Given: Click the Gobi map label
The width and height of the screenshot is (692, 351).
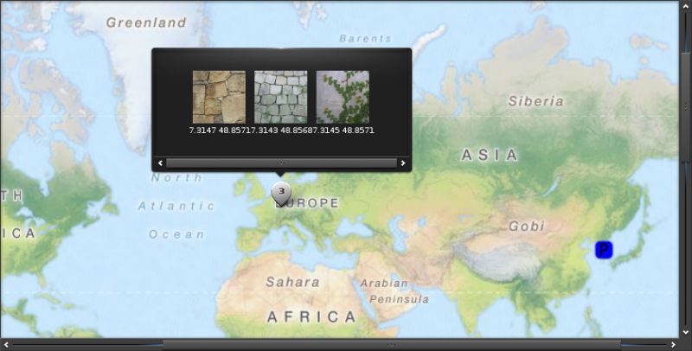Looking at the screenshot, I should click(x=527, y=227).
